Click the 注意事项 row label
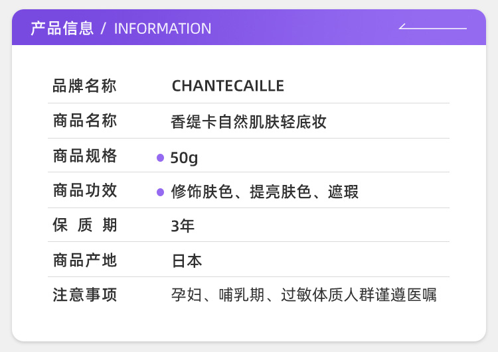498x352 pixels. tap(85, 295)
